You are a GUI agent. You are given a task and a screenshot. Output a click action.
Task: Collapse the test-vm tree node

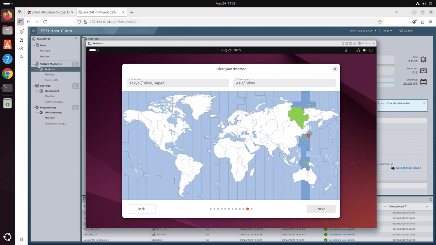pos(37,69)
